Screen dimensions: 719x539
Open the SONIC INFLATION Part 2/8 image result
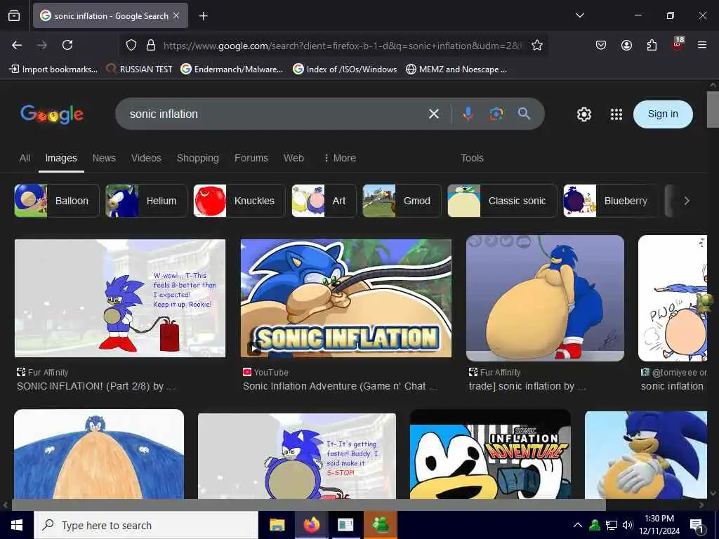tap(120, 298)
